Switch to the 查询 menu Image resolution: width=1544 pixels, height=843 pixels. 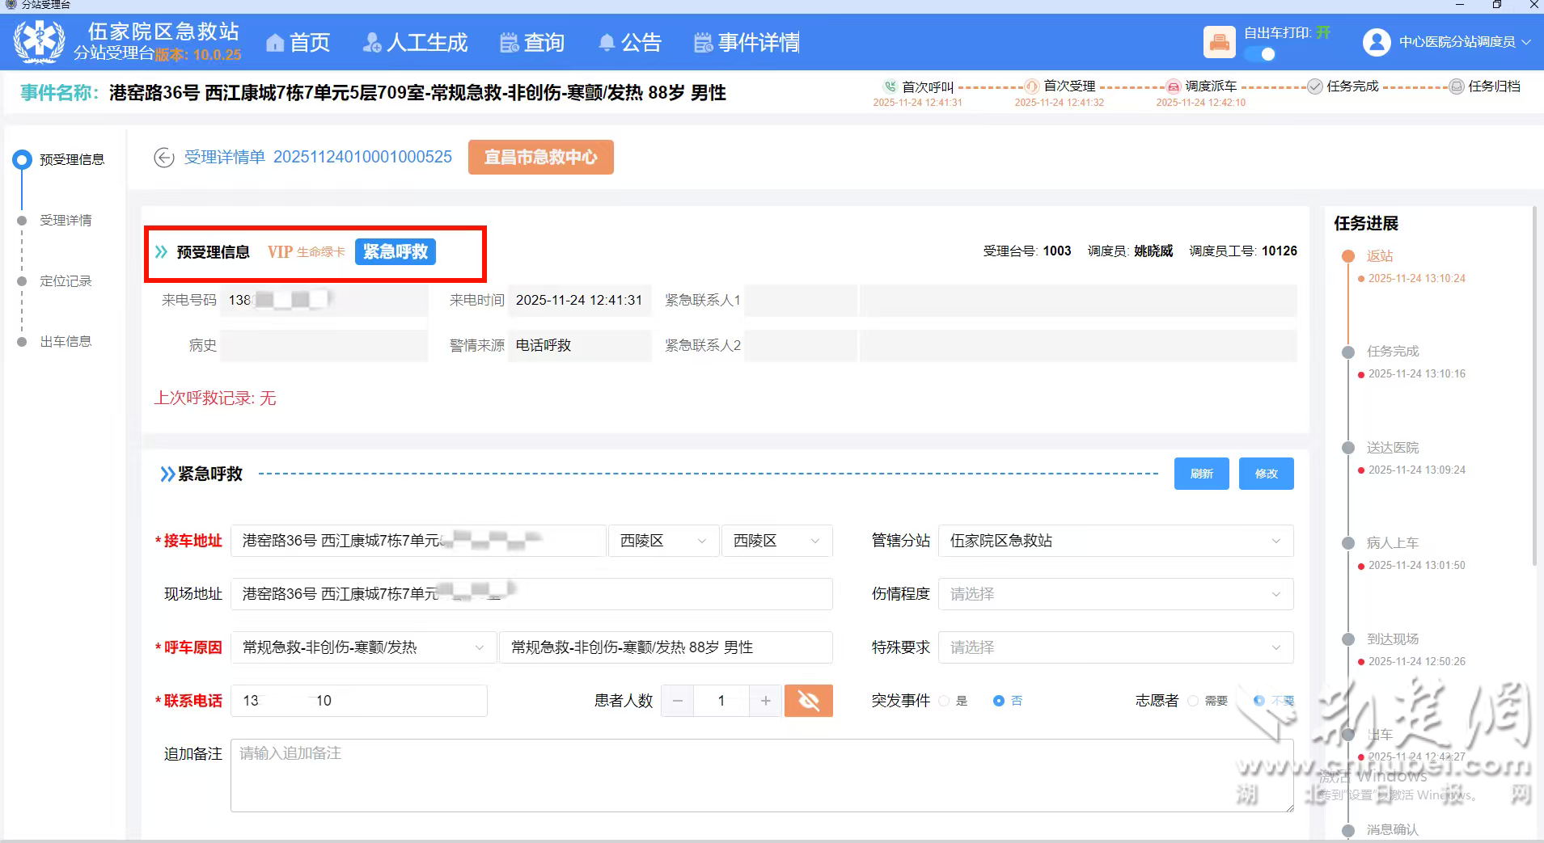[x=531, y=42]
